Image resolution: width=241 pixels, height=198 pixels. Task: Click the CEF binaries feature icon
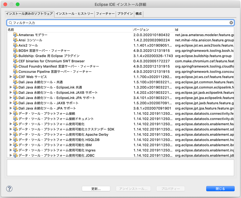(x=15, y=61)
